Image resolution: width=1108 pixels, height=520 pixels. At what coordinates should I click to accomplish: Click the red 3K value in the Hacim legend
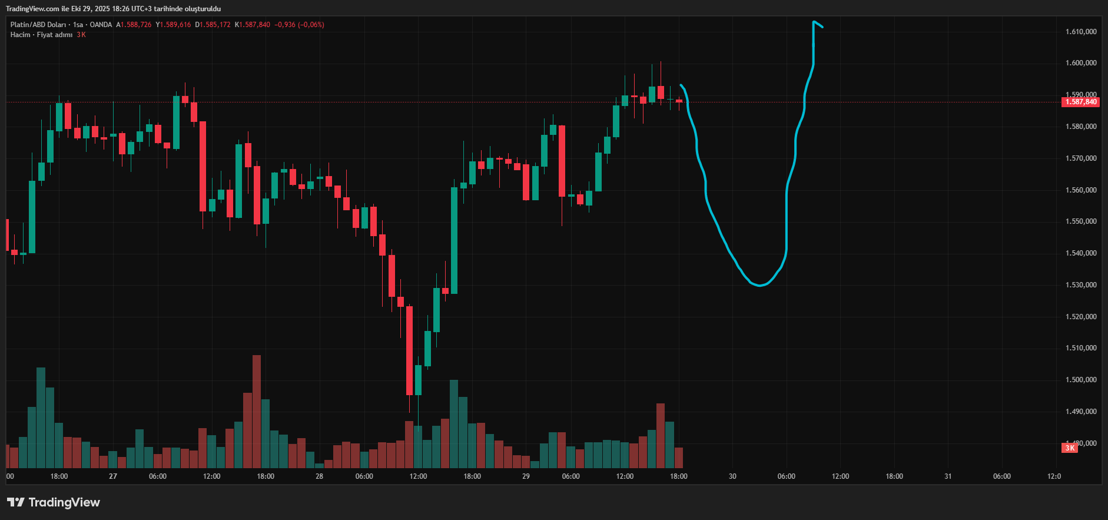pyautogui.click(x=81, y=35)
